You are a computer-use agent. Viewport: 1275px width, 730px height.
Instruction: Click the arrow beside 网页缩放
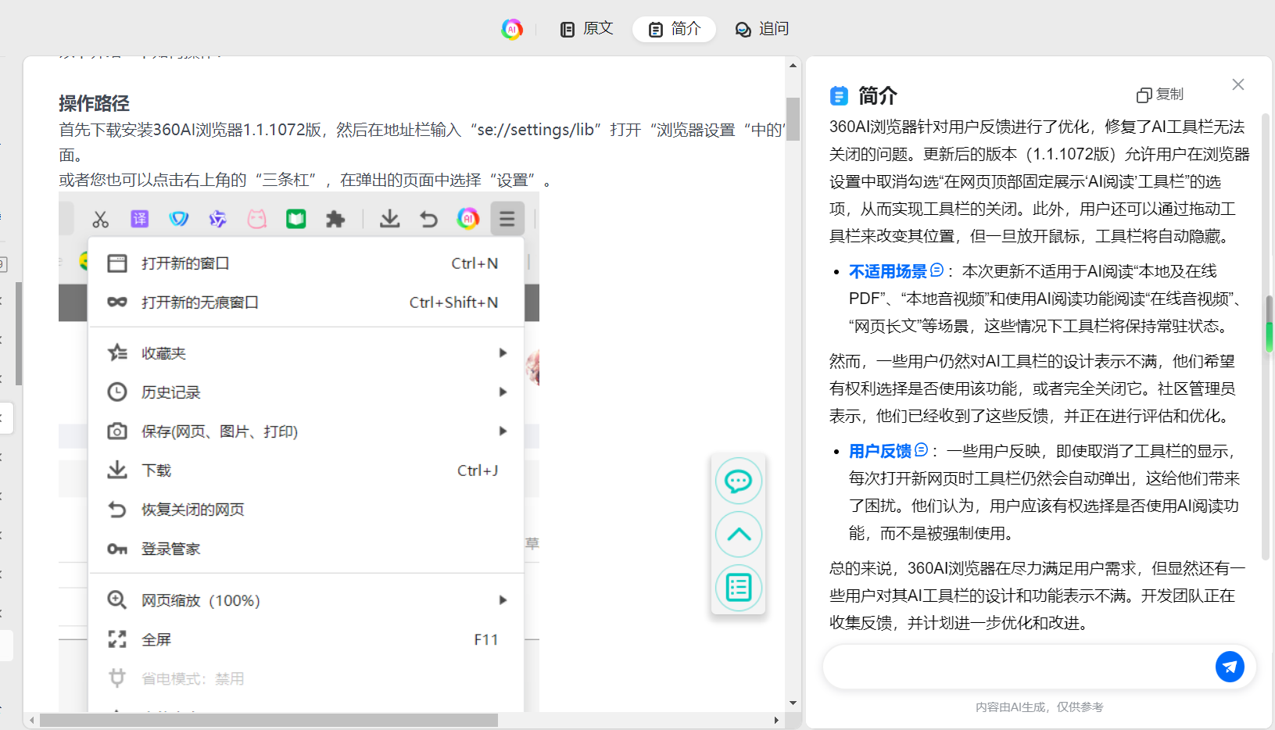[x=503, y=600]
